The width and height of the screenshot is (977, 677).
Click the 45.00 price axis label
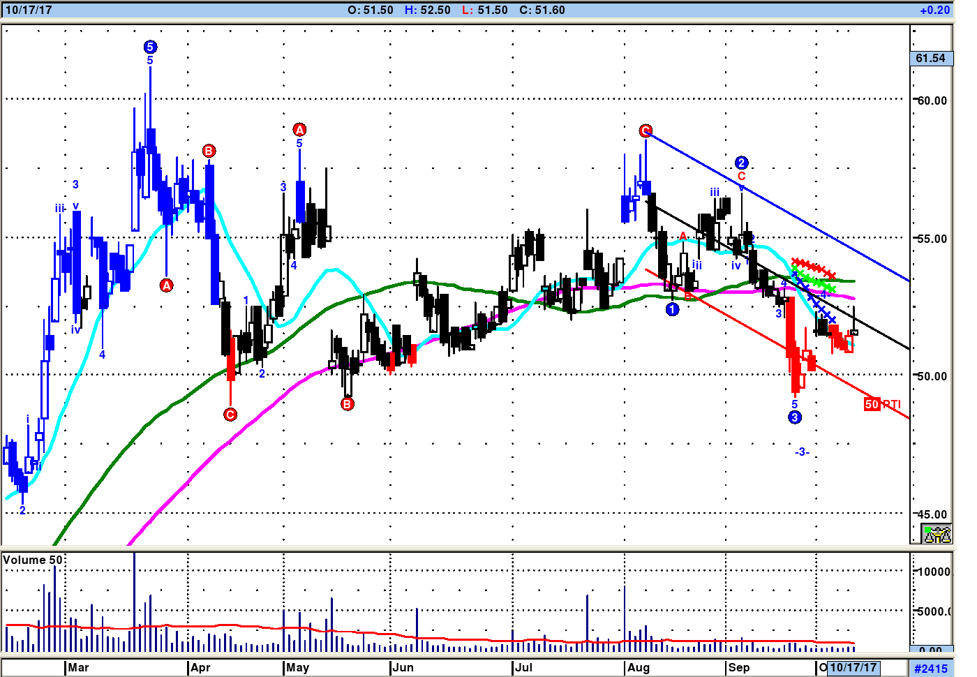[932, 514]
